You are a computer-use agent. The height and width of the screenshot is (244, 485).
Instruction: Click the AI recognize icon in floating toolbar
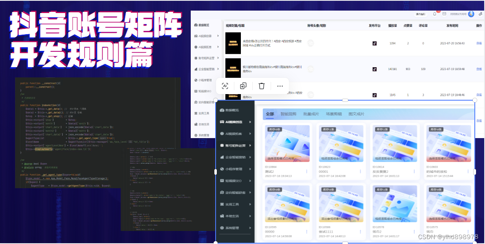(225, 86)
